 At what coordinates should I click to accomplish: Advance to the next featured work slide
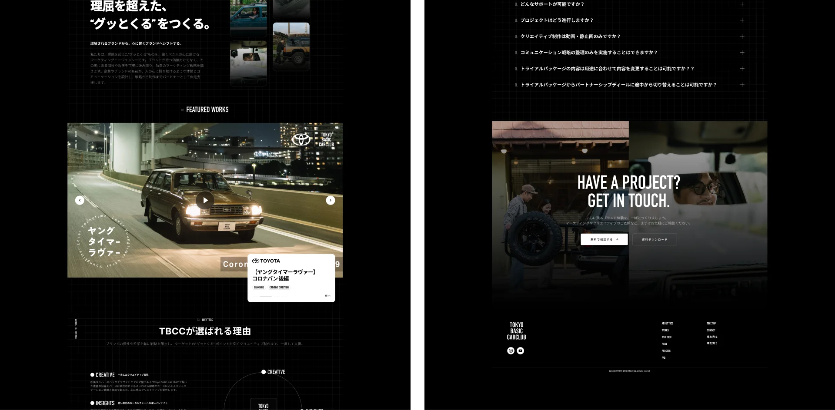[x=331, y=200]
